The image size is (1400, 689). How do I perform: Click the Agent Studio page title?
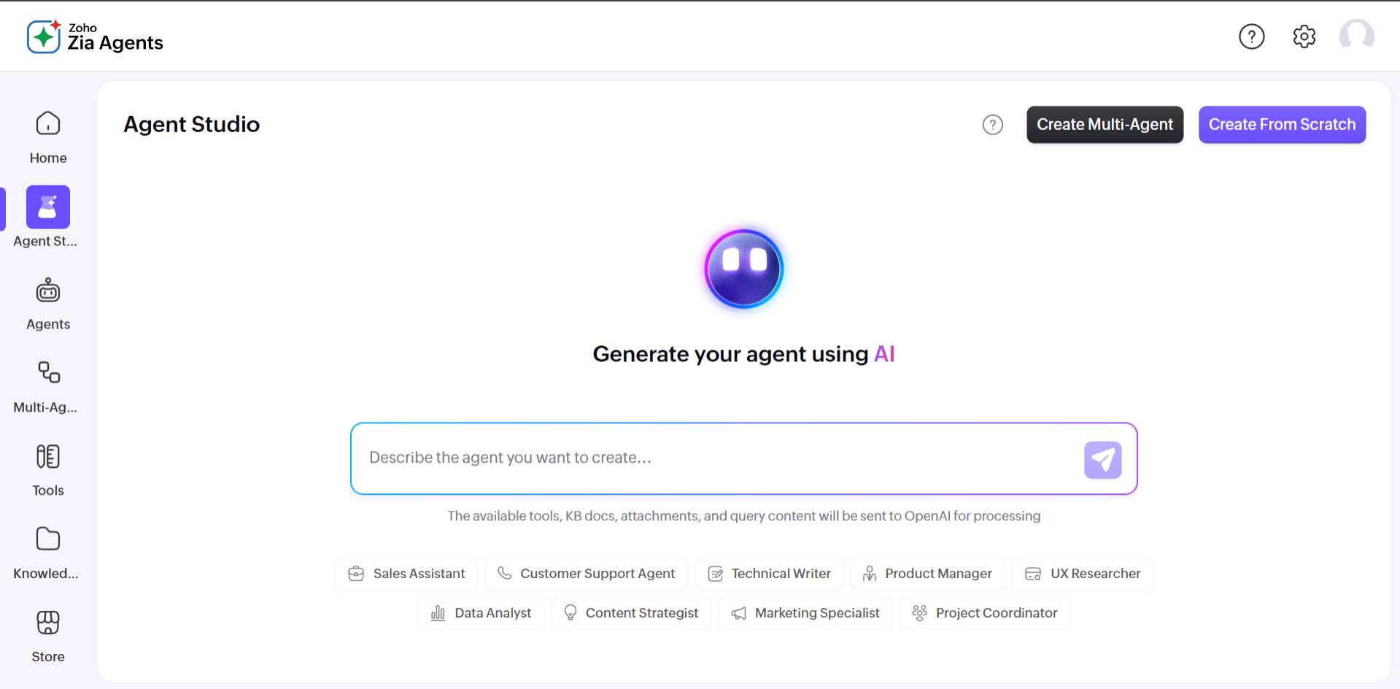(192, 125)
